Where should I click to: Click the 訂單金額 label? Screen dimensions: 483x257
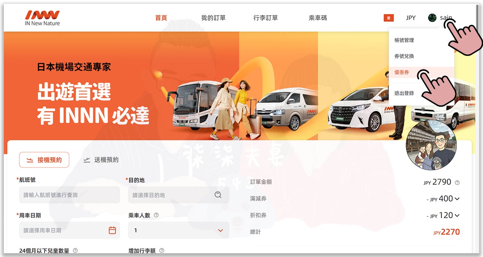coord(261,182)
